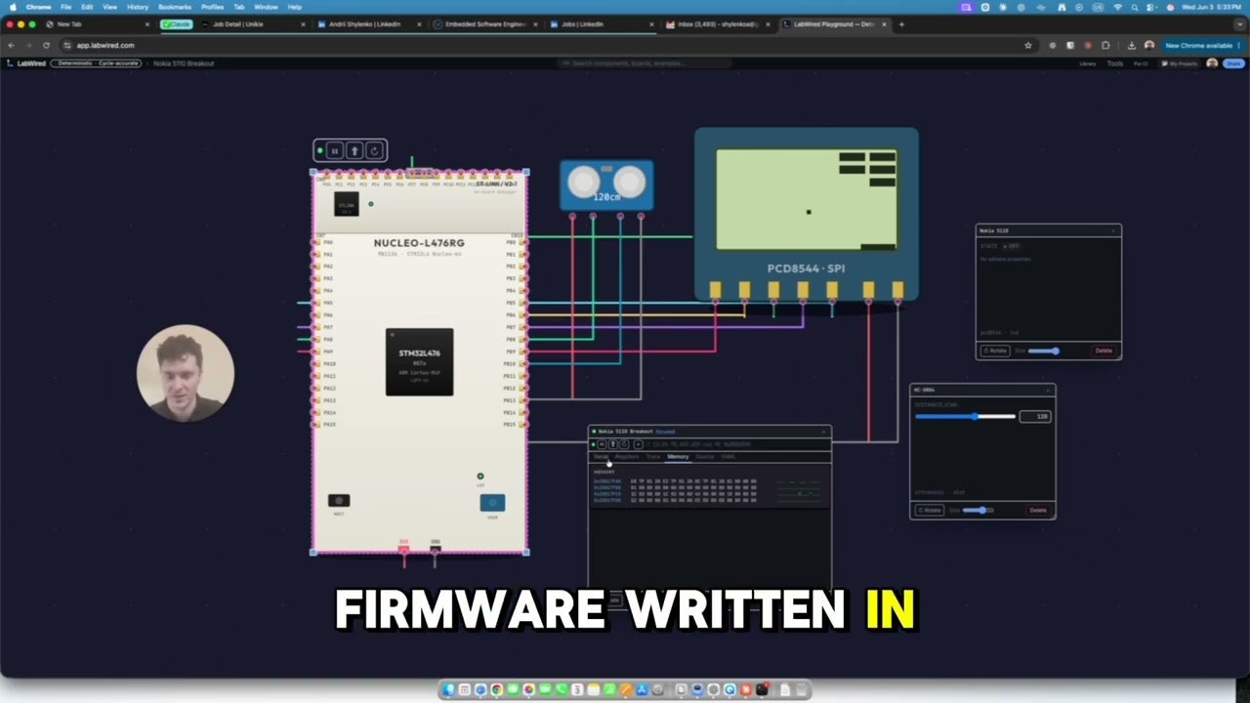Viewport: 1250px width, 703px height.
Task: Click the reset icon above the Nucleo board
Action: (373, 151)
